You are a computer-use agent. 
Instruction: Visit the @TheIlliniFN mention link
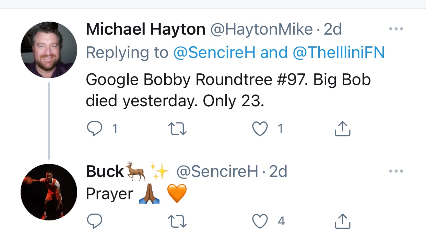pos(338,52)
